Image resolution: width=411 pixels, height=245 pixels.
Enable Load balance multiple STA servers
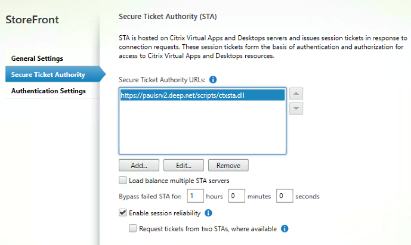pos(123,181)
